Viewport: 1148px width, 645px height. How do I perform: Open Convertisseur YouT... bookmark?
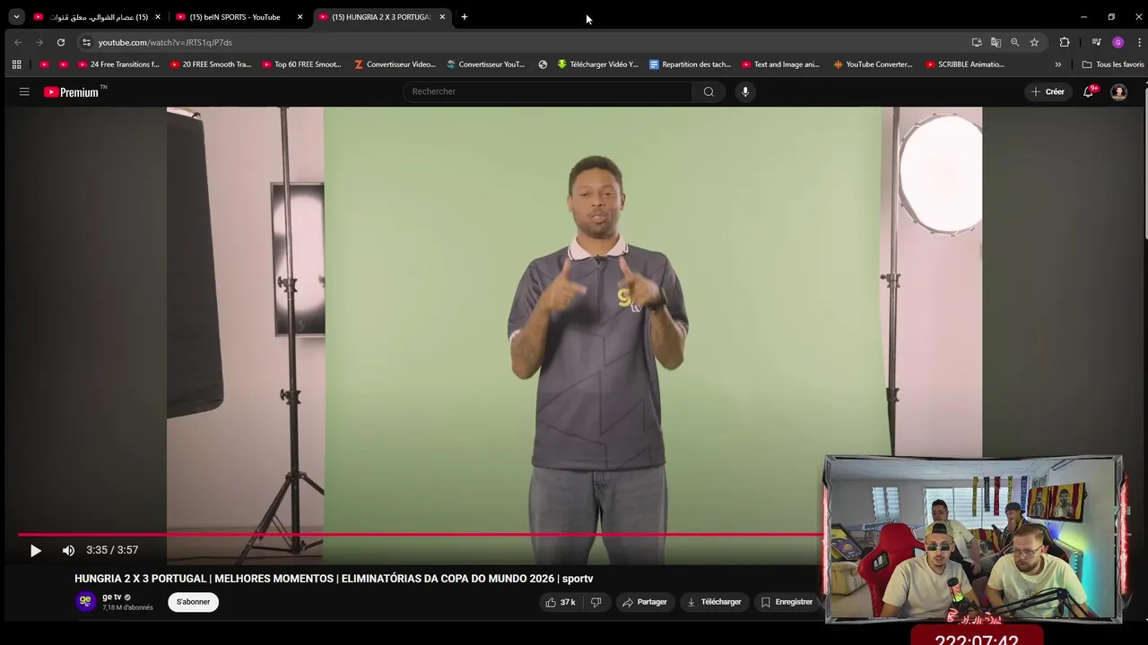click(x=486, y=64)
